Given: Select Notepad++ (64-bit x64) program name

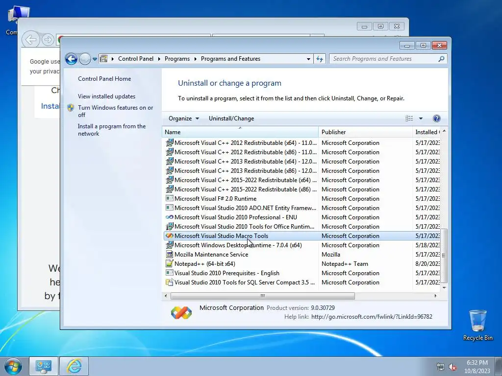Looking at the screenshot, I should [204, 264].
